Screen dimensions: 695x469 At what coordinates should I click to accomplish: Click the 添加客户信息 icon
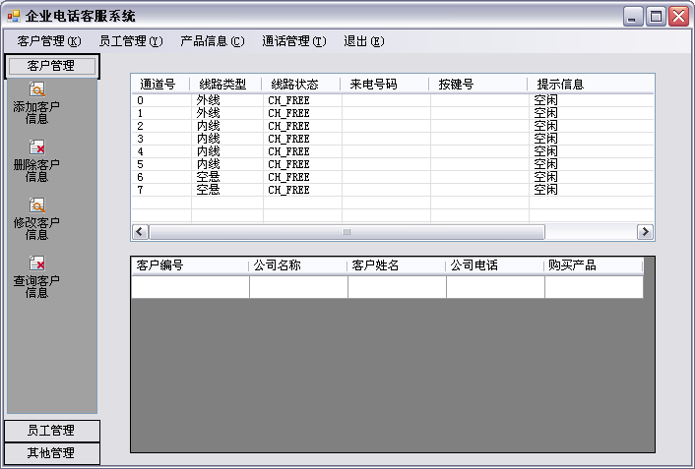click(37, 89)
